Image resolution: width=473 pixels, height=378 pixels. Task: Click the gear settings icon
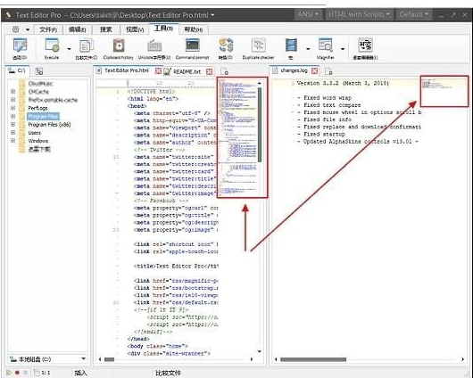15,29
